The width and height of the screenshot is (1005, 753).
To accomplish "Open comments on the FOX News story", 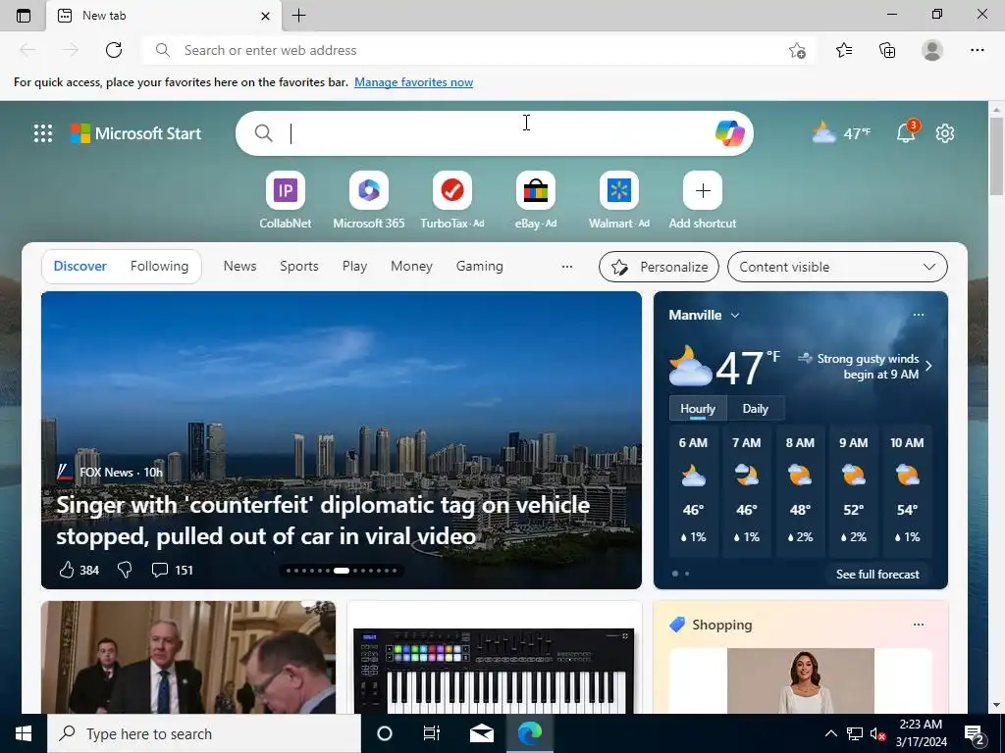I will point(172,570).
